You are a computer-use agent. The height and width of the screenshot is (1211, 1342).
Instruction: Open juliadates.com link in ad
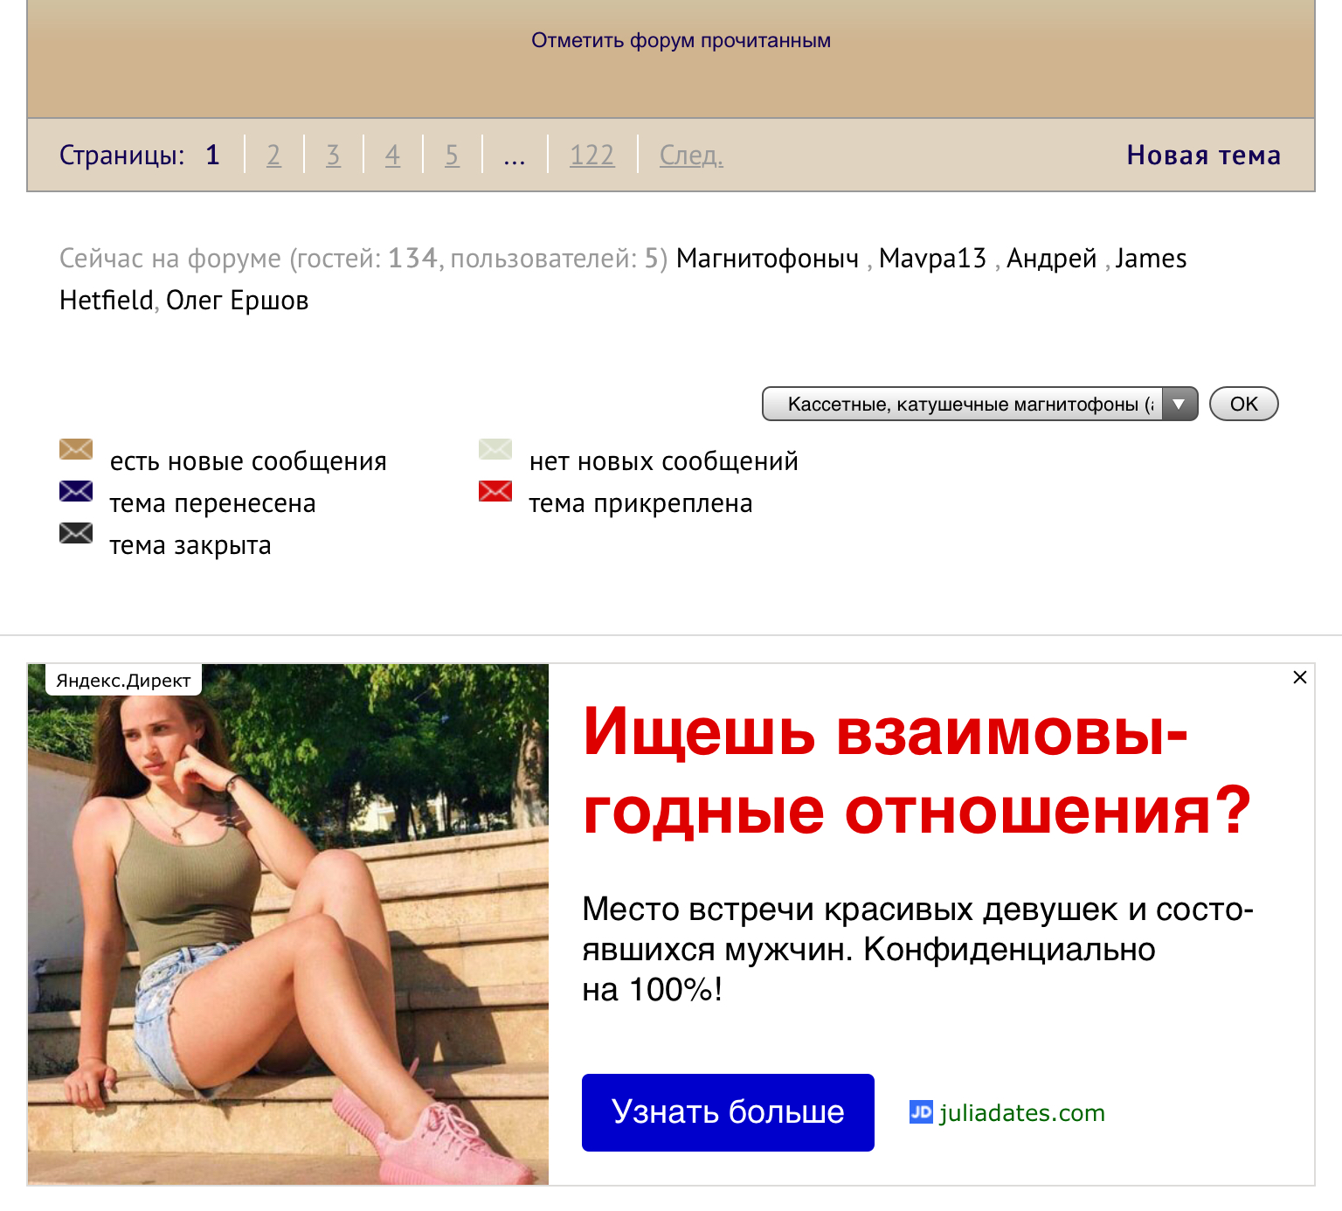click(1021, 1112)
